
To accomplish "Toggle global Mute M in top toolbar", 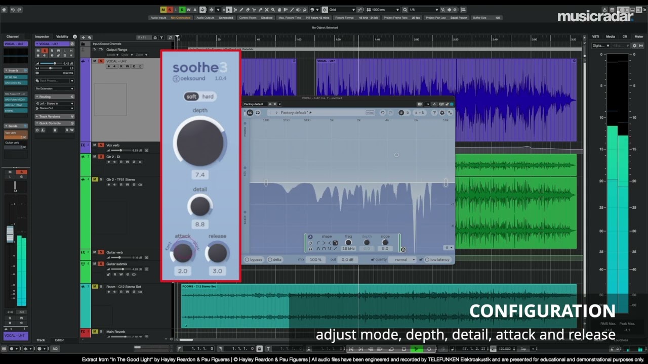I will pos(163,10).
